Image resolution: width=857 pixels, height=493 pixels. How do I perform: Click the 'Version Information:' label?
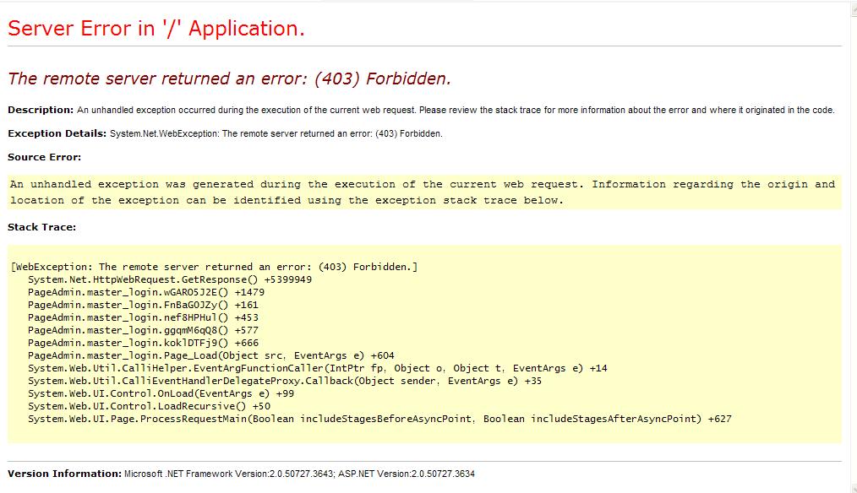[64, 474]
